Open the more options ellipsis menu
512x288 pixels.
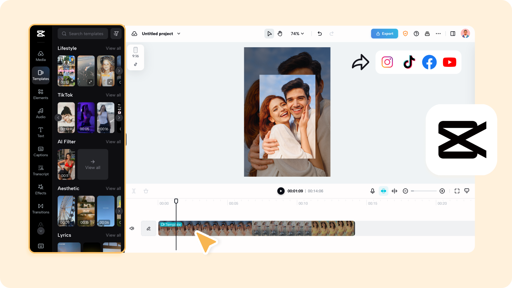(x=438, y=34)
